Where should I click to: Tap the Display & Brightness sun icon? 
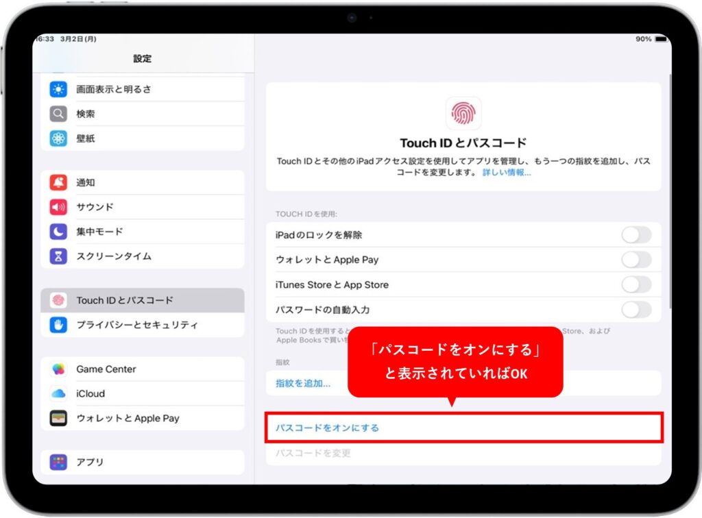[x=58, y=89]
